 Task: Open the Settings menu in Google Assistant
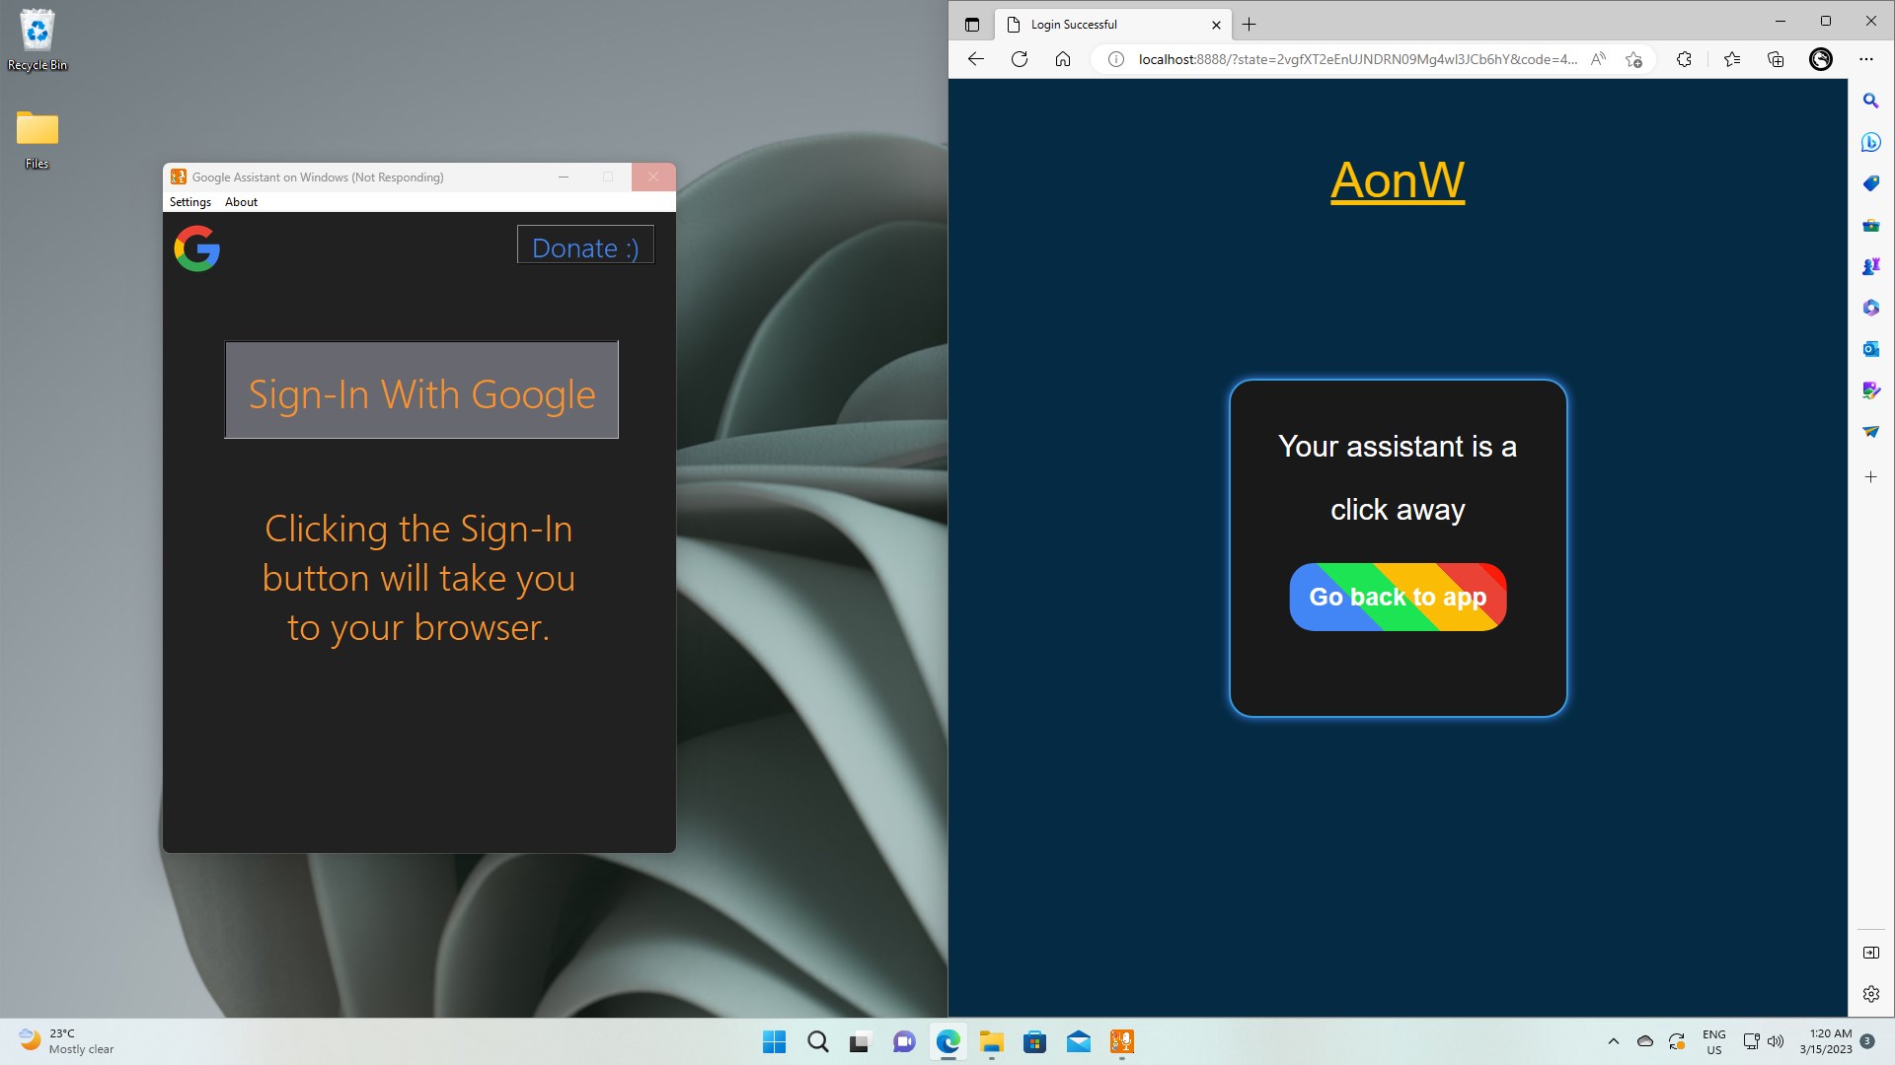[x=190, y=202]
